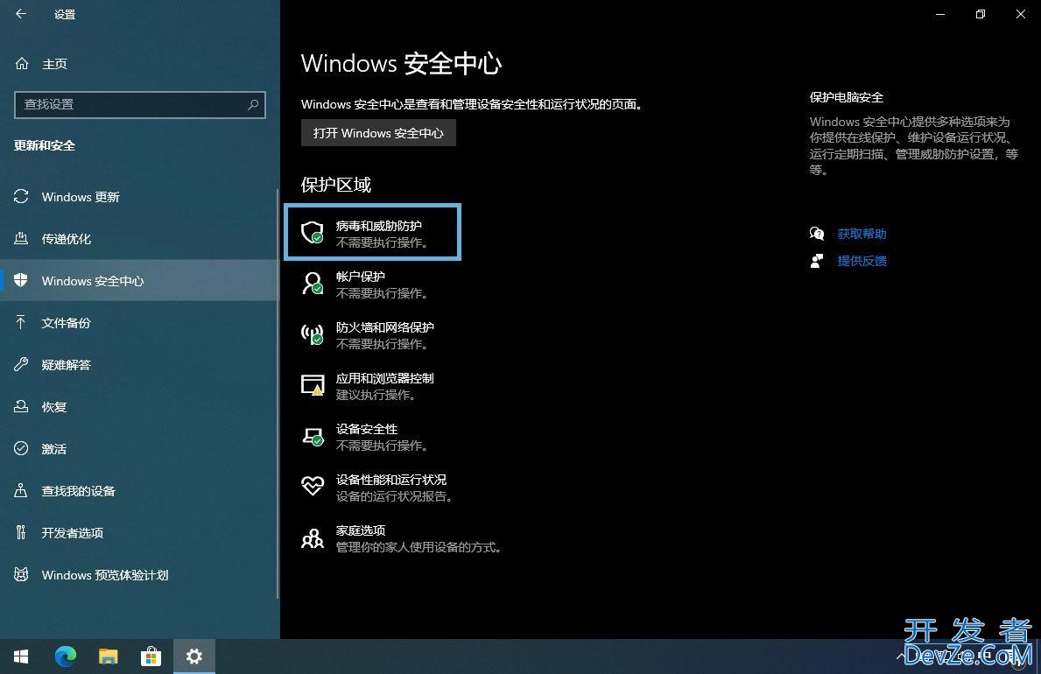
Task: Click the 获取帮助 chat bubble icon
Action: tap(817, 234)
